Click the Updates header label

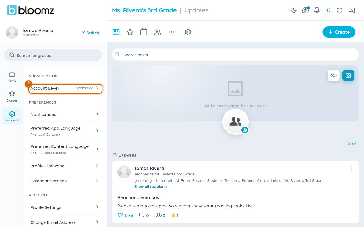coord(197,10)
